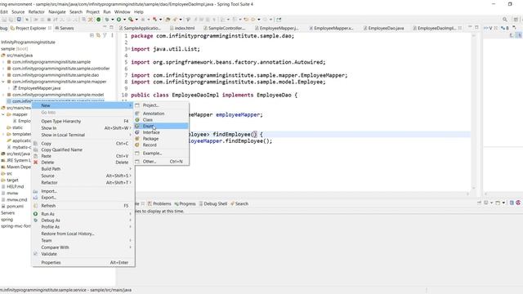This screenshot has width=523, height=294.
Task: Choose Package from the New submenu
Action: tap(161, 139)
